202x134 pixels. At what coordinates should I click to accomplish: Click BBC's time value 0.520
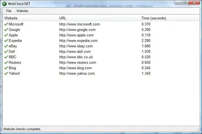[x=146, y=57]
